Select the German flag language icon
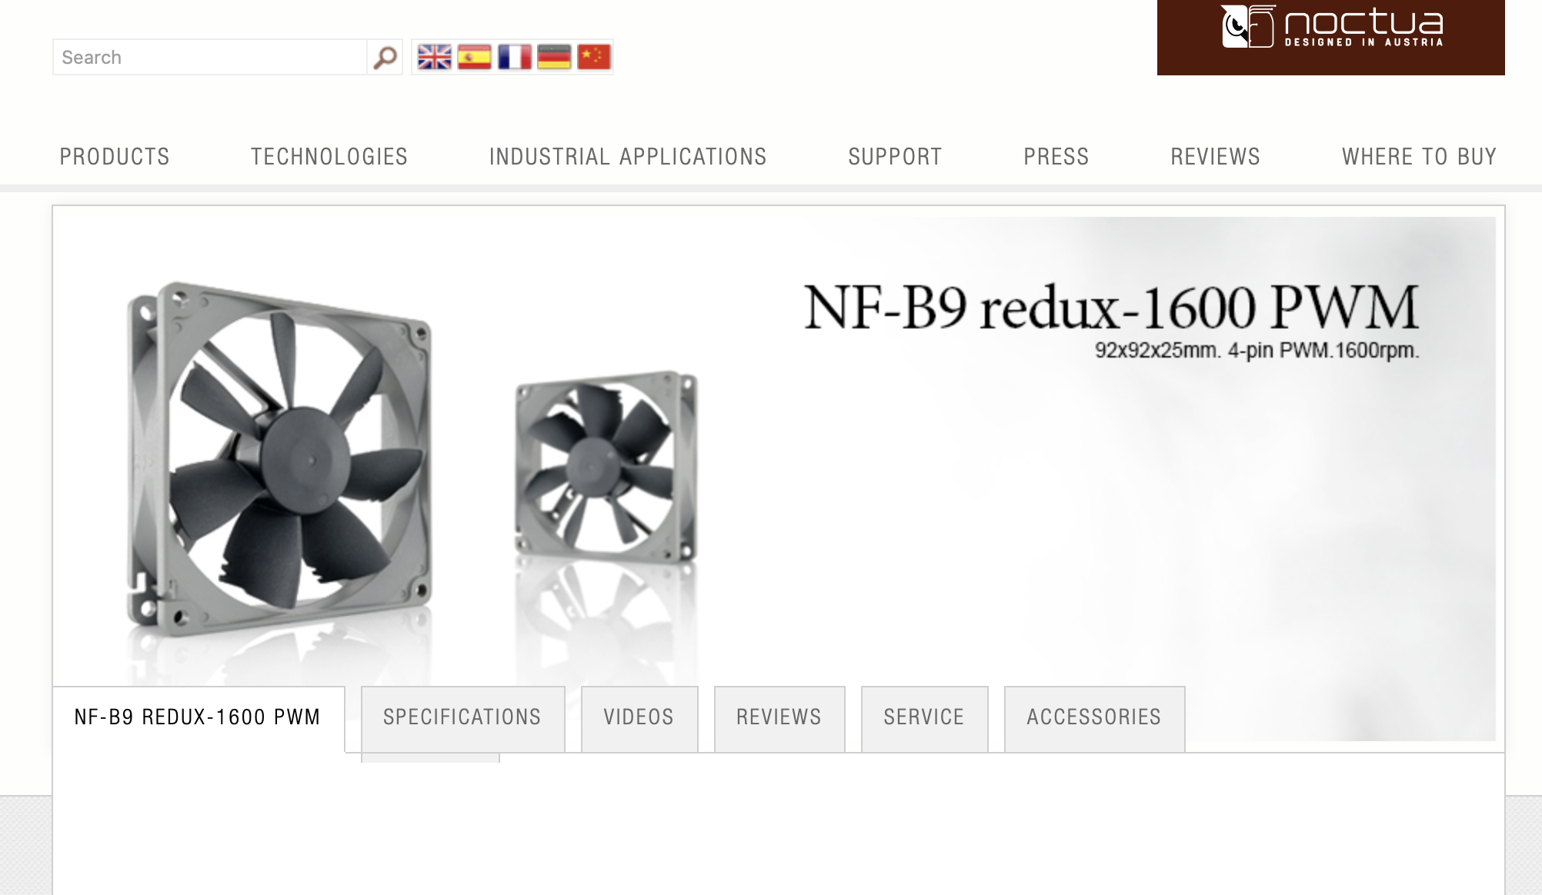The image size is (1542, 895). 554,57
